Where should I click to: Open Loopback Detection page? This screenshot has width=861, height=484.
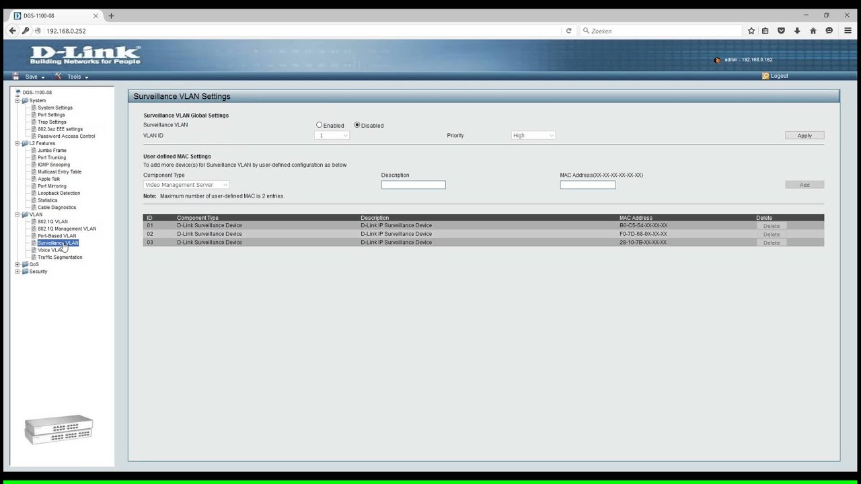pyautogui.click(x=59, y=194)
